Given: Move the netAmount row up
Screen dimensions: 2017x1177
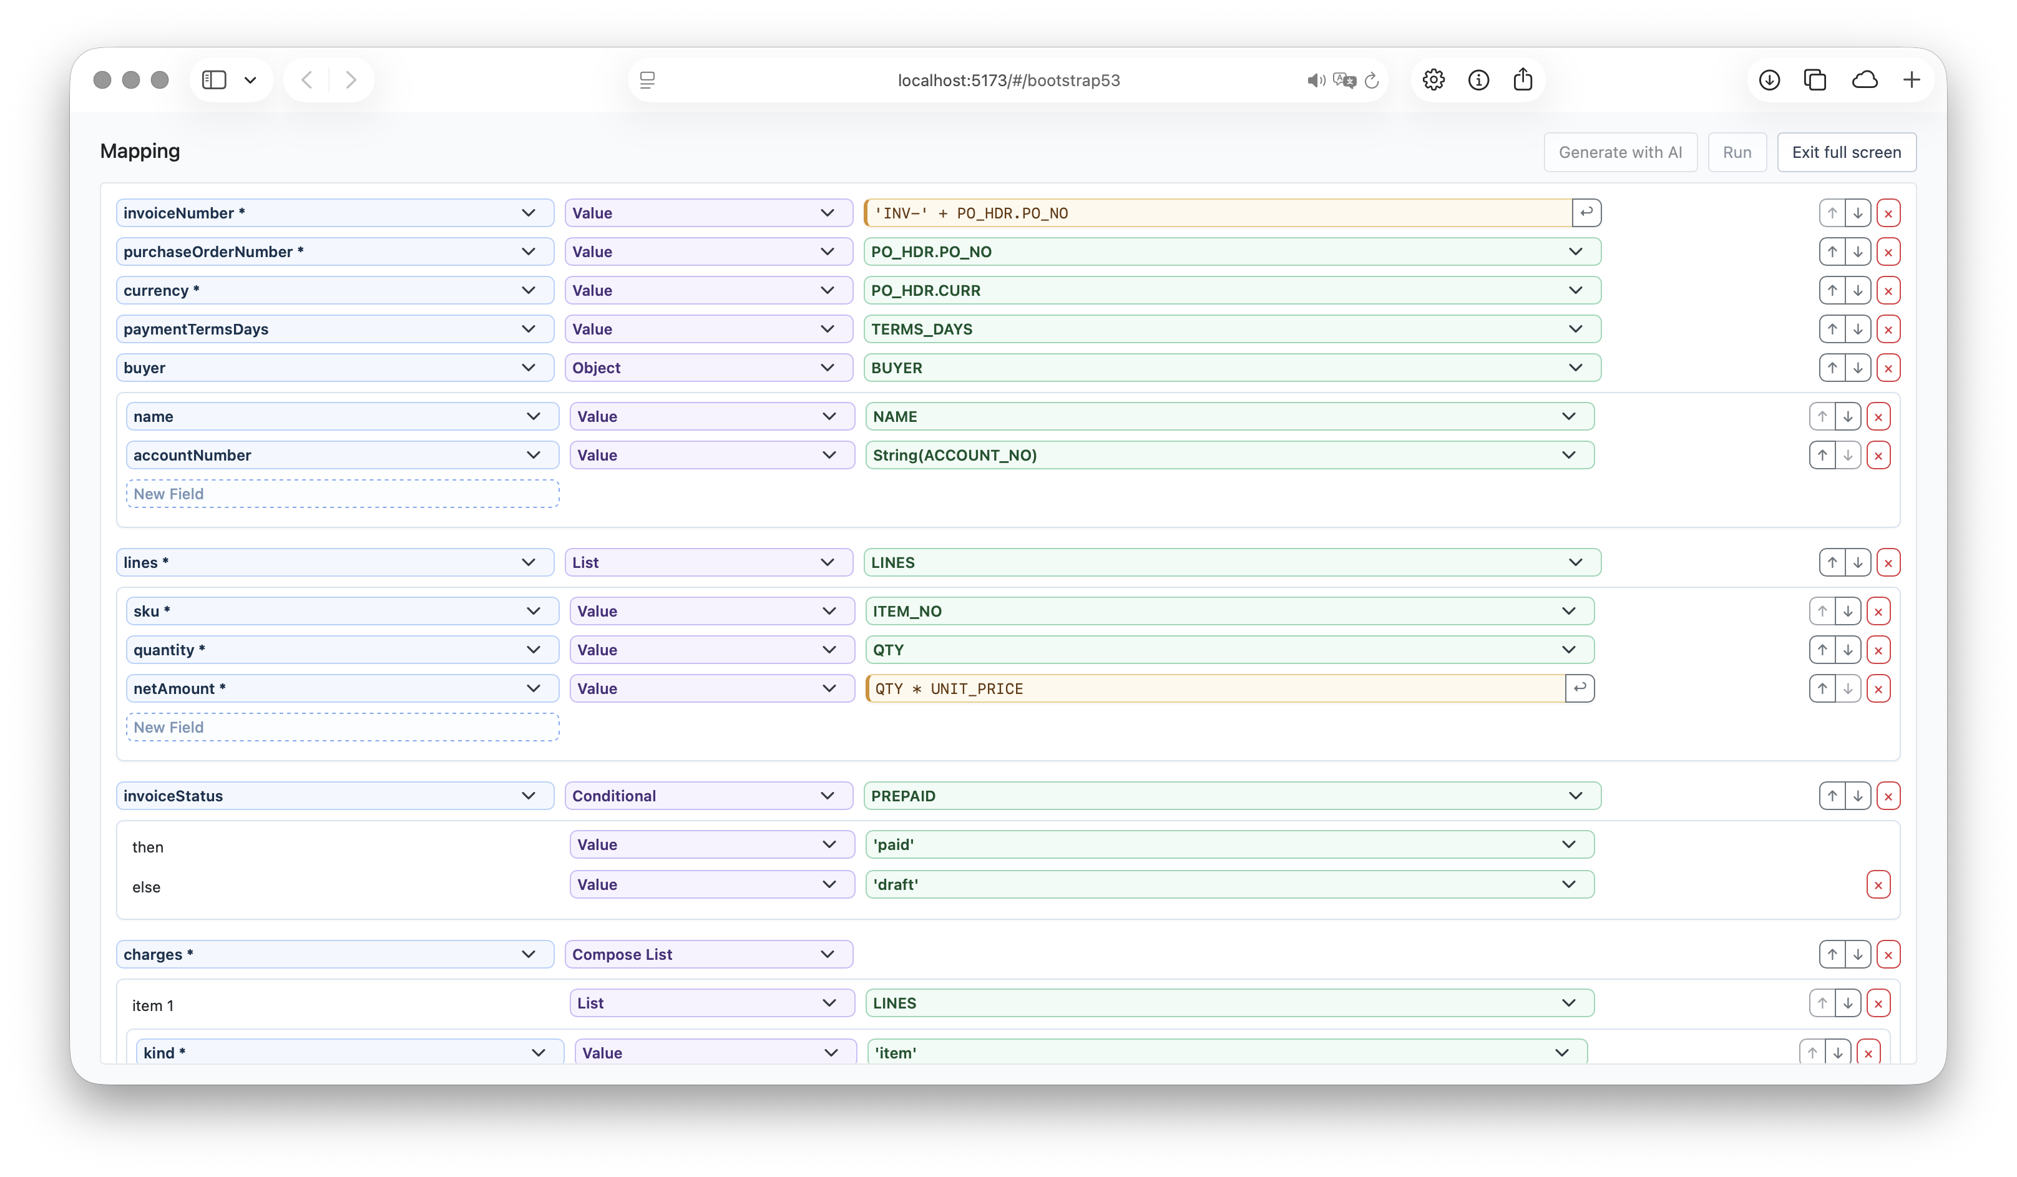Looking at the screenshot, I should 1822,689.
